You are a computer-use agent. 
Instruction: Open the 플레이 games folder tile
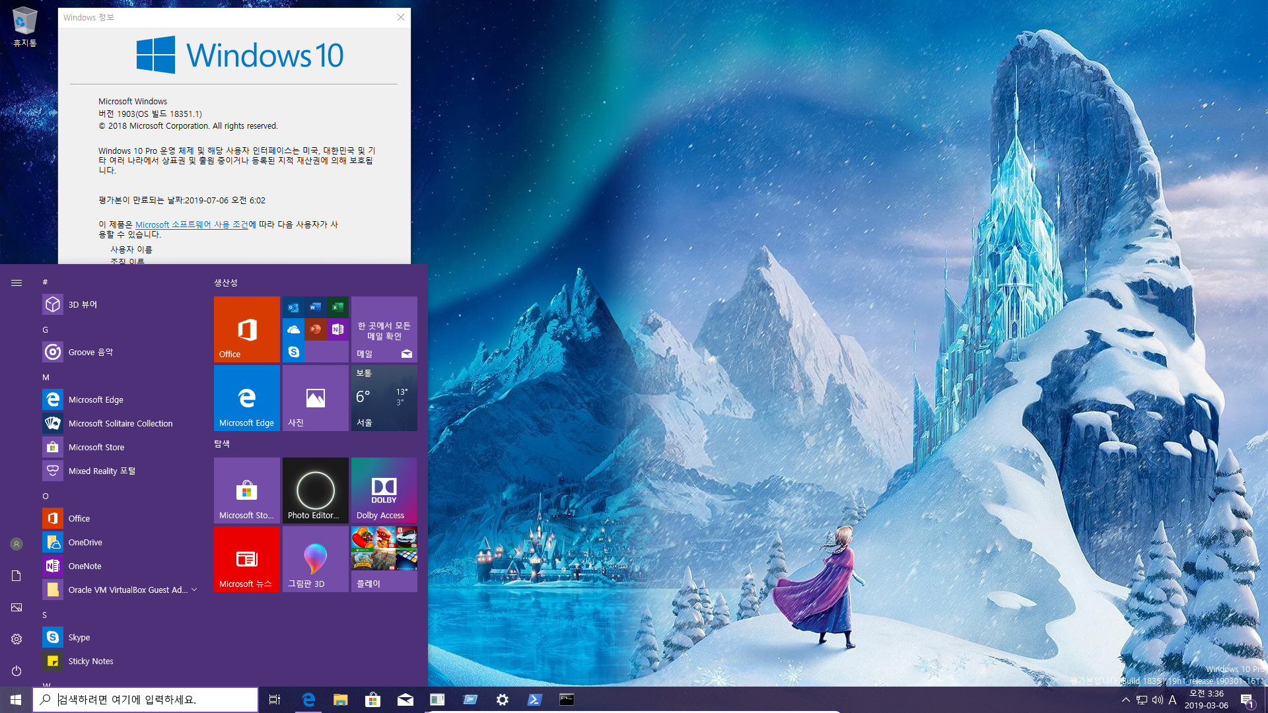point(384,559)
